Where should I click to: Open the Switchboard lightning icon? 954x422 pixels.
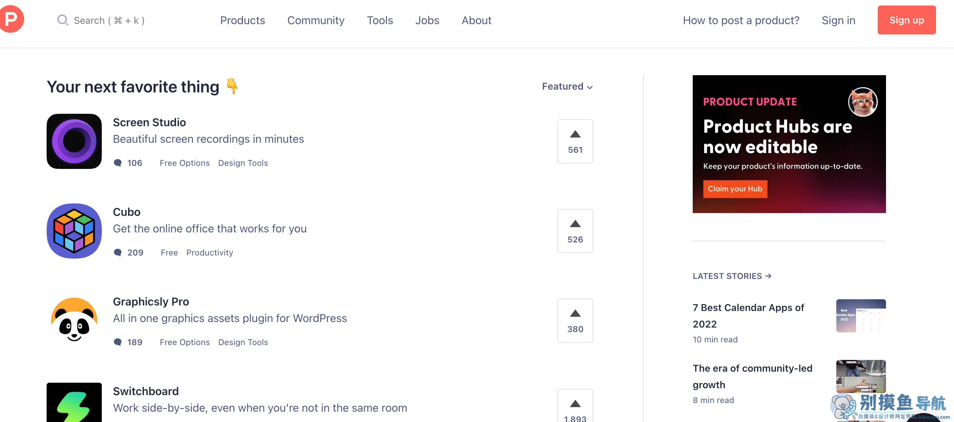coord(74,402)
